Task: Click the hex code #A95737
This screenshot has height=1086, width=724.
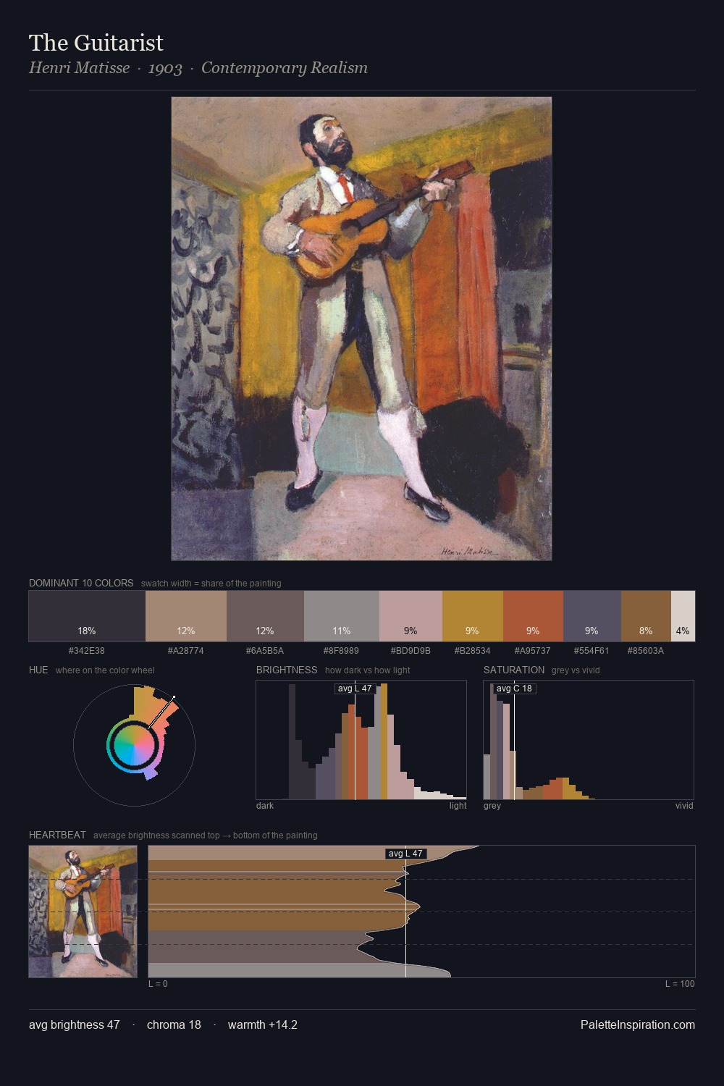Action: [533, 651]
